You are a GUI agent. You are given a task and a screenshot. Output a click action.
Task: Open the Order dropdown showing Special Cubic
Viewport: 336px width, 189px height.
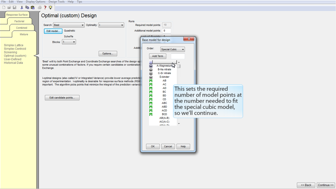[172, 49]
